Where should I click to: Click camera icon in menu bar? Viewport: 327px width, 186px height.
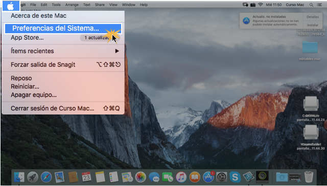(253, 5)
